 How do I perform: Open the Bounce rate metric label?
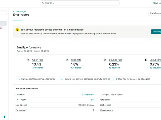115,60
